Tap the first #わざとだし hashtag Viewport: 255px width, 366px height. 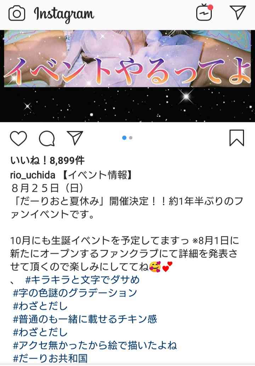pos(40,306)
